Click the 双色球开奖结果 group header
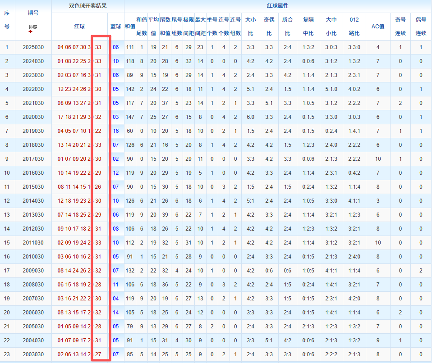This screenshot has height=363, width=432. [87, 6]
